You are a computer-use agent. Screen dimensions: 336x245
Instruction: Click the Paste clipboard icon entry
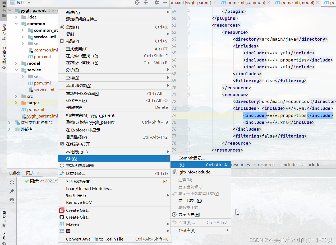pyautogui.click(x=115, y=41)
